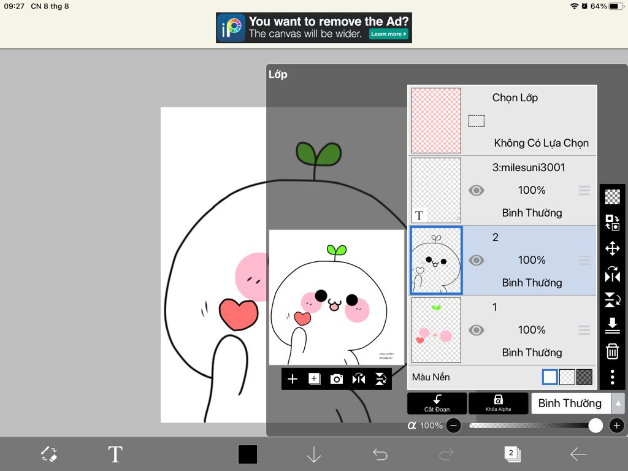Select the Move layer cross-arrows icon
The image size is (628, 471).
tap(613, 248)
